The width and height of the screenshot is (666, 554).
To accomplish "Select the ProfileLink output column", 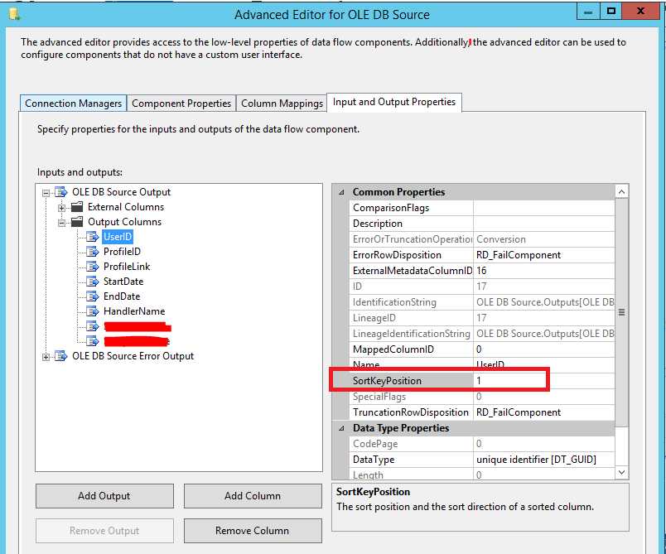I will point(127,267).
